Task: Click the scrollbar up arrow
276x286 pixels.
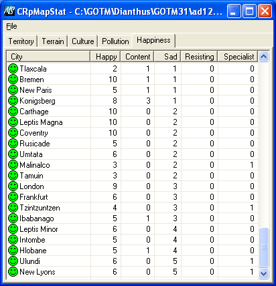Action: pyautogui.click(x=264, y=57)
